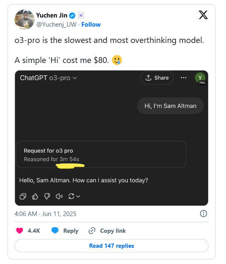
Task: Click the read aloud speaker icon
Action: pyautogui.click(x=59, y=196)
